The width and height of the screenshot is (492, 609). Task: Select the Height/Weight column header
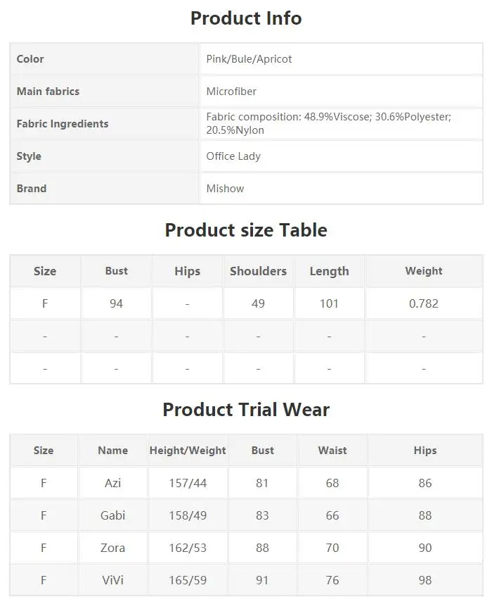pos(188,450)
